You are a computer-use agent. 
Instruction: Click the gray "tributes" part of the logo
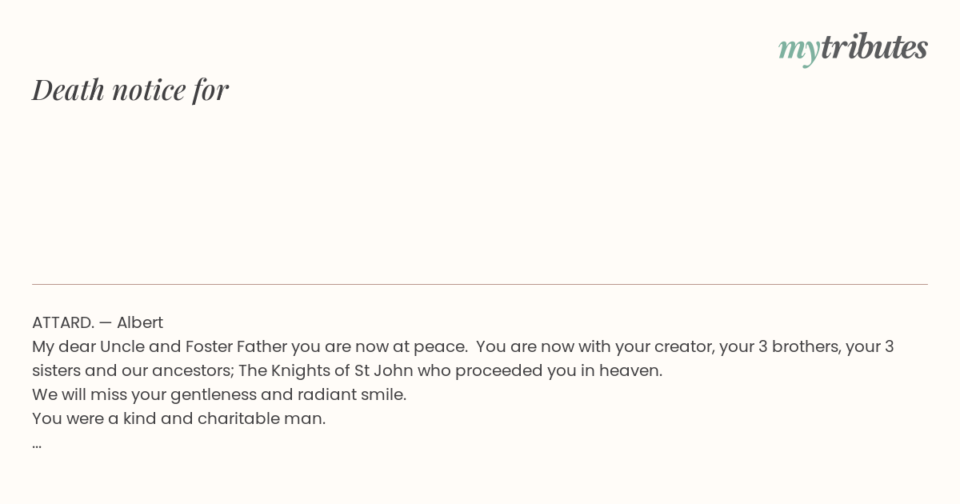click(874, 46)
